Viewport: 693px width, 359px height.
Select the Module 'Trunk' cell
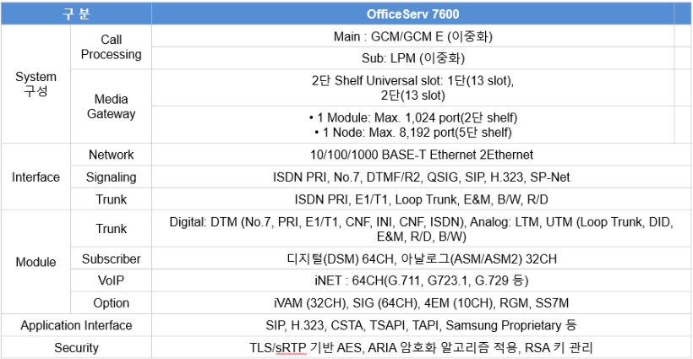click(111, 228)
